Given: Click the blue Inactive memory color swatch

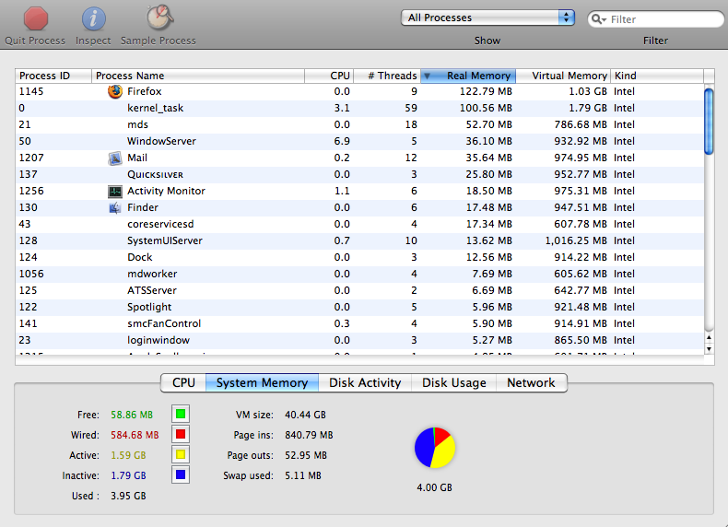Looking at the screenshot, I should (x=181, y=474).
